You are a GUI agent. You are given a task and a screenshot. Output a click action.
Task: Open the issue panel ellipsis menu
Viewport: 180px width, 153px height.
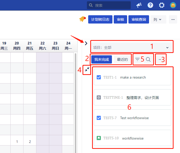[160, 59]
